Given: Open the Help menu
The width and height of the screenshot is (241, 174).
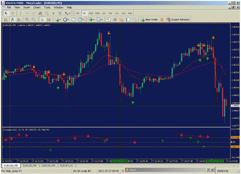Looking at the screenshot, I should (69, 7).
